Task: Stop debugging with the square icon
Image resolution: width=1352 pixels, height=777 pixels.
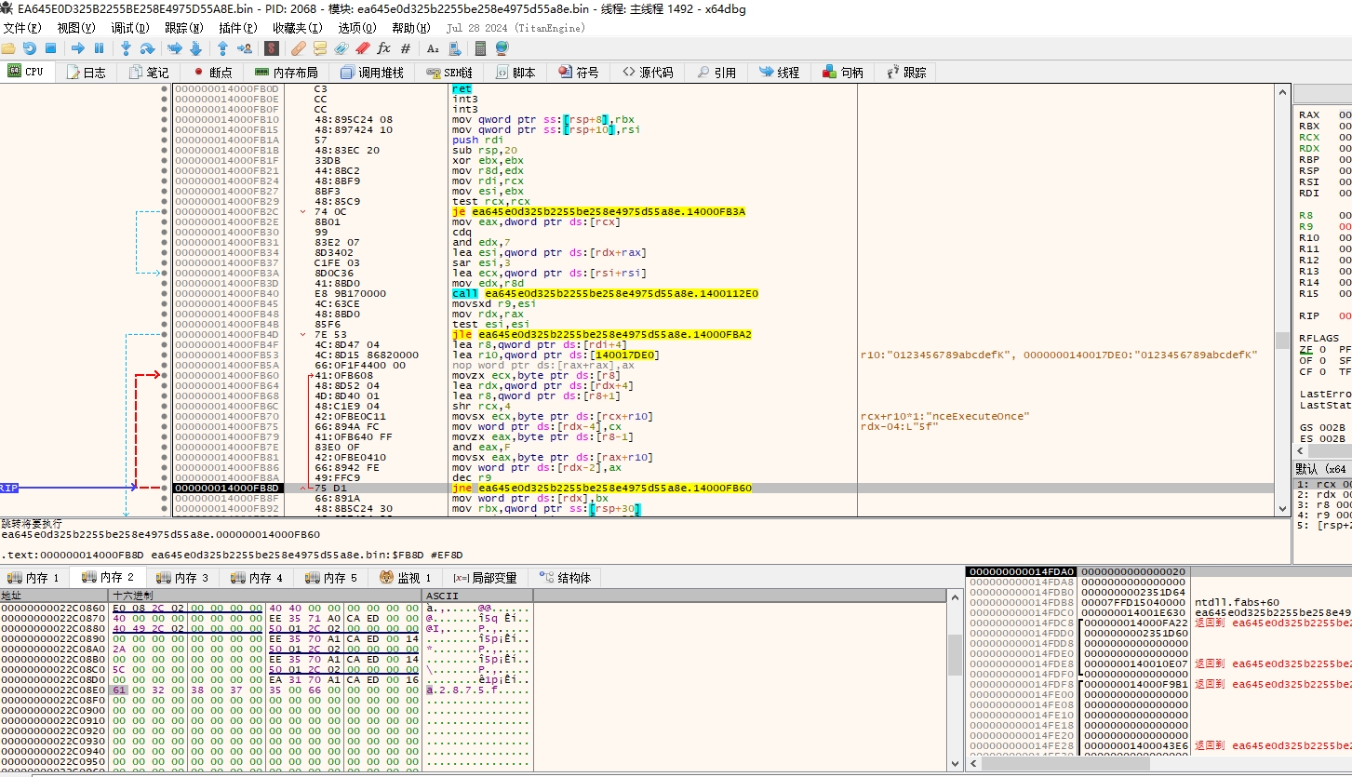Action: pyautogui.click(x=51, y=48)
